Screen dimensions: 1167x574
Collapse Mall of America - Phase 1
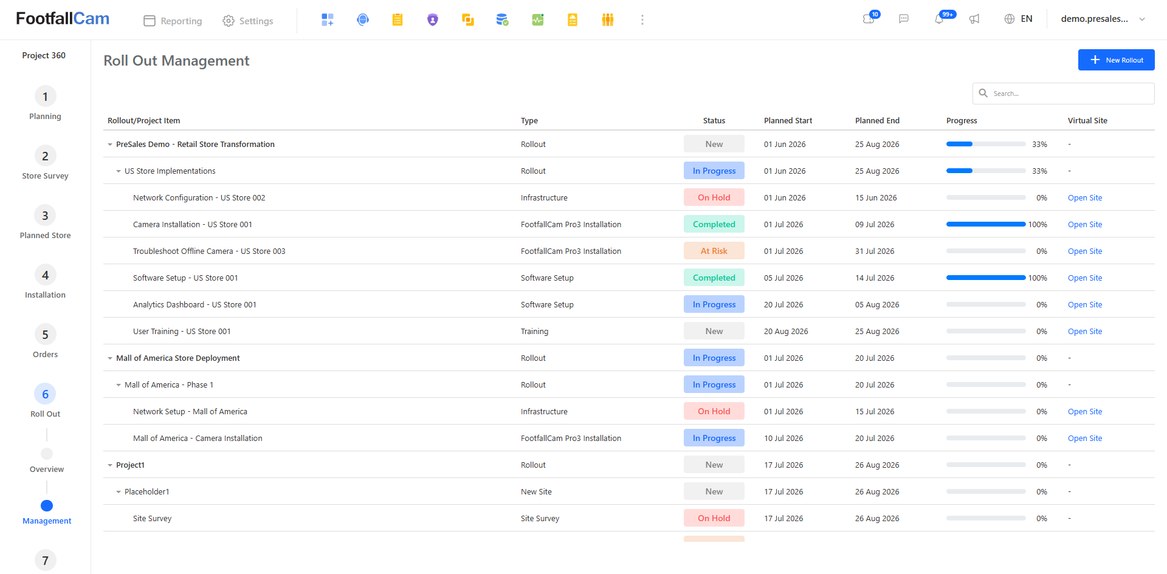tap(119, 385)
